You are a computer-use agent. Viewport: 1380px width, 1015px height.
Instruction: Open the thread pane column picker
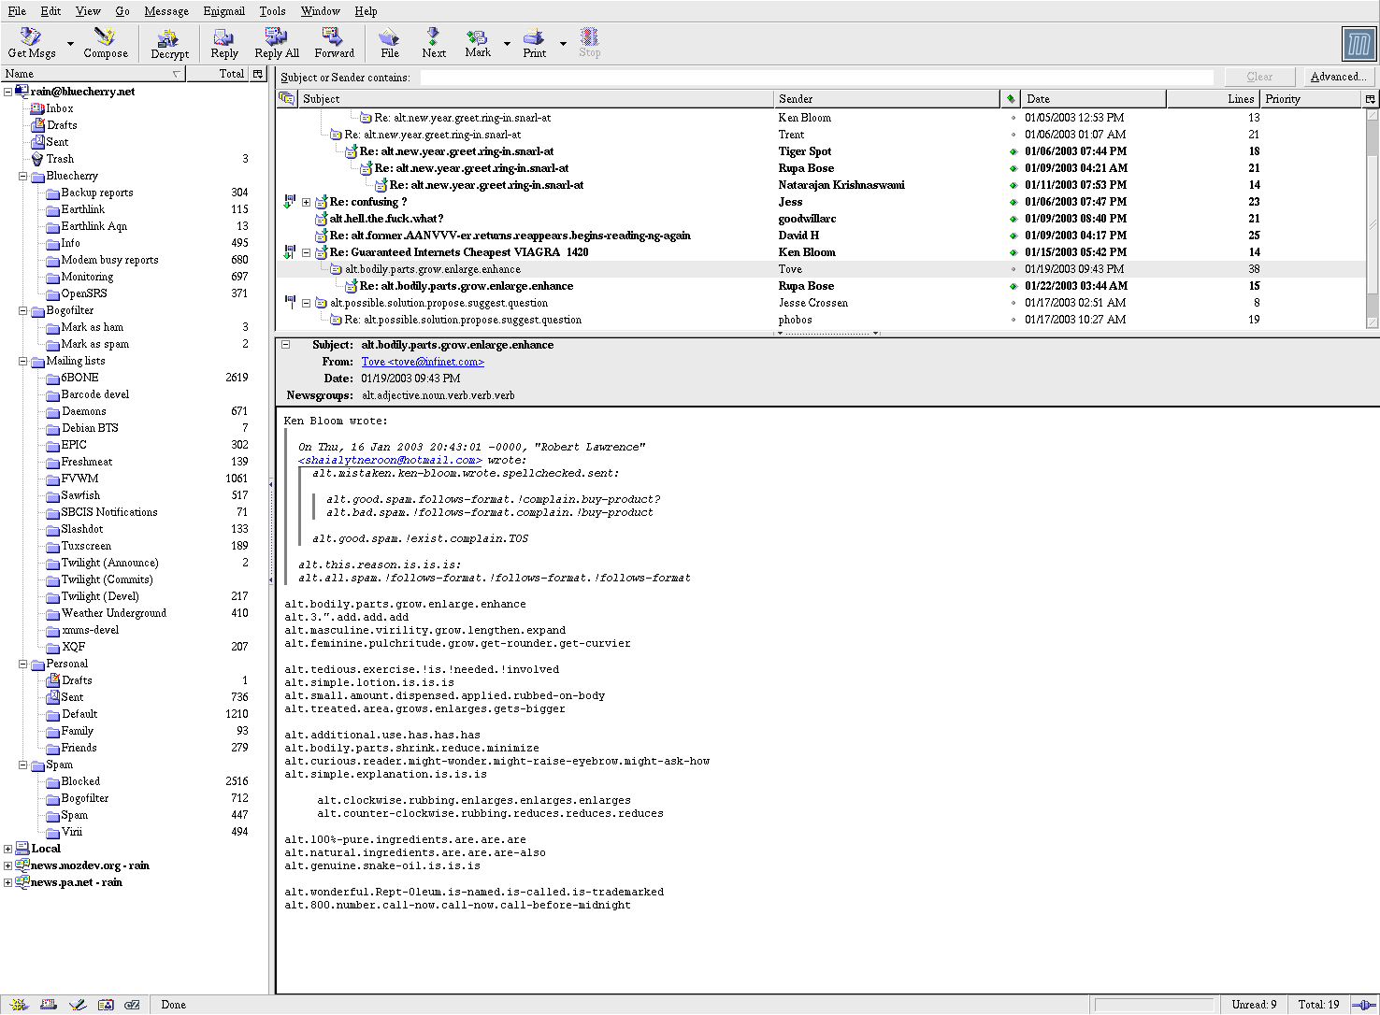[1371, 98]
